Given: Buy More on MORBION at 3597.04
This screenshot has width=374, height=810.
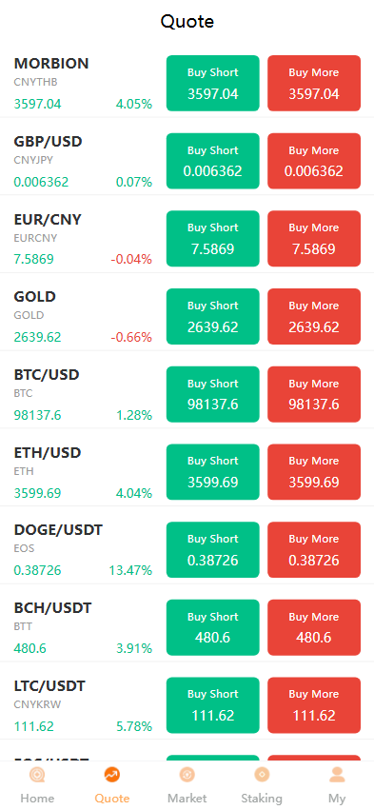Looking at the screenshot, I should click(314, 83).
